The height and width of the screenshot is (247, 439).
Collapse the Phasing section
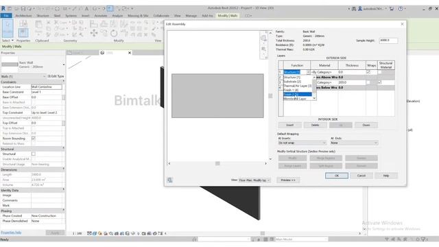(x=64, y=211)
